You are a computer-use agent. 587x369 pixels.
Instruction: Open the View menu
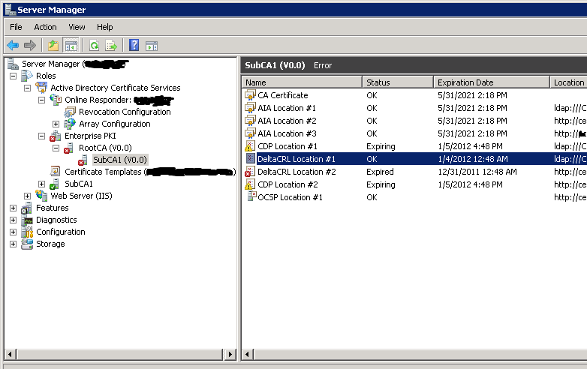click(x=77, y=27)
